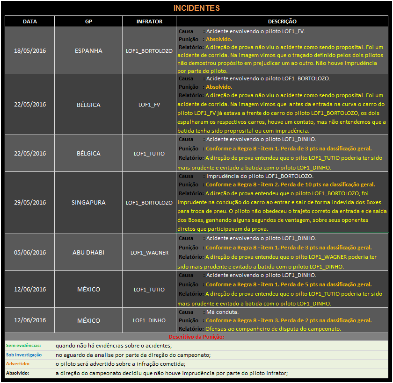The height and width of the screenshot is (383, 393).
Task: Select the DATA column header
Action: pyautogui.click(x=30, y=21)
